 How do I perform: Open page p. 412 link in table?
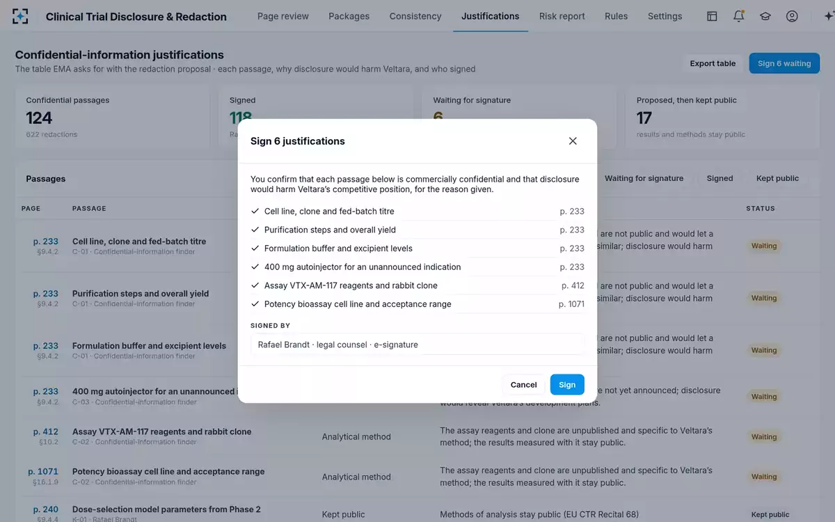45,432
